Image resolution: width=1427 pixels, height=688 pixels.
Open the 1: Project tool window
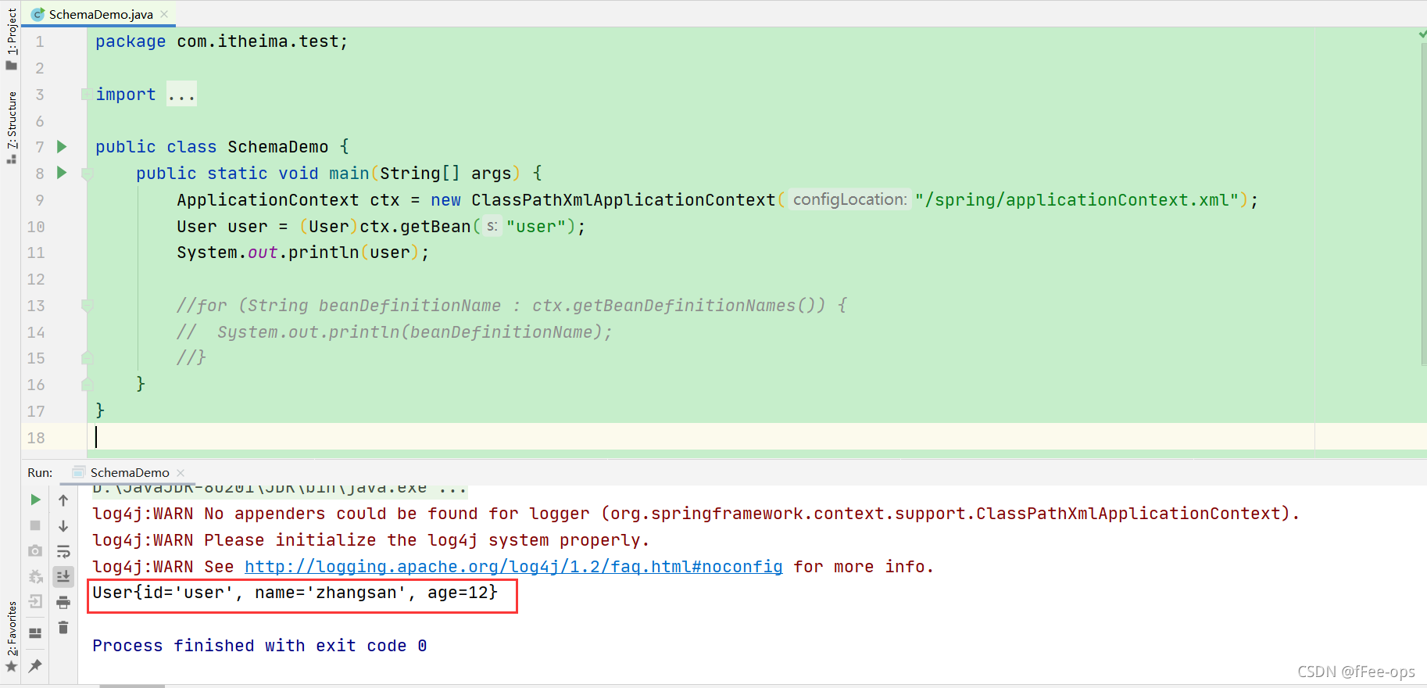11,38
